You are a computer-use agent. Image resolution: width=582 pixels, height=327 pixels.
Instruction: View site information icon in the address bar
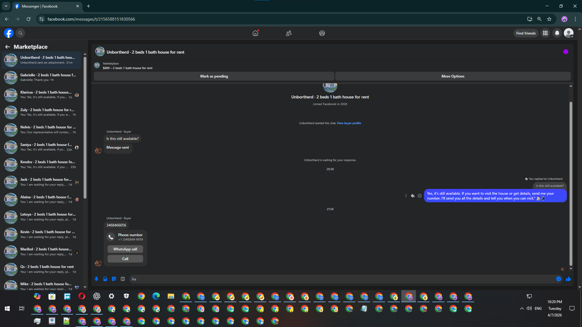tap(42, 19)
